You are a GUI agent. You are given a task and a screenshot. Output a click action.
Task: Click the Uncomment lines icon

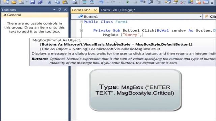[x=92, y=2]
